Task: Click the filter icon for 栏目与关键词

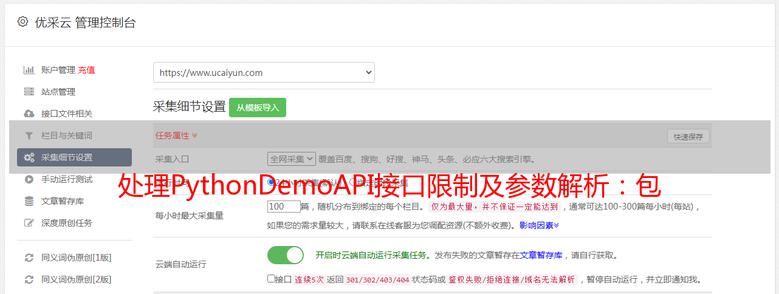Action: point(29,135)
